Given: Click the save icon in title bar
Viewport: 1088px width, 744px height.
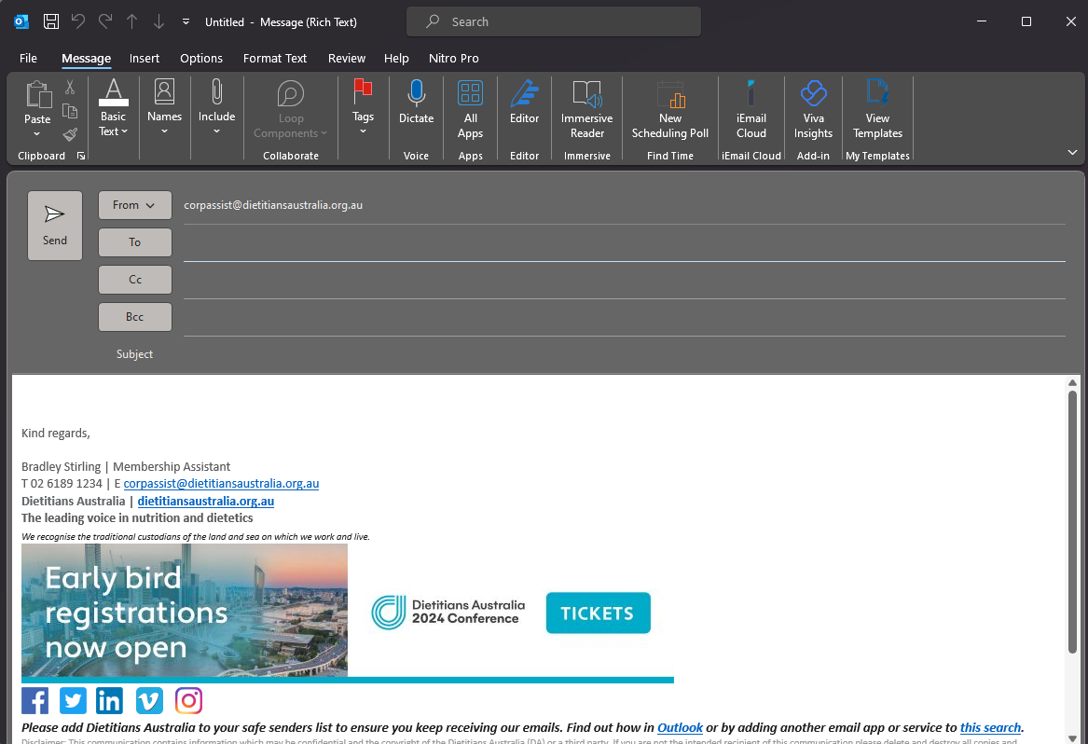Looking at the screenshot, I should click(x=51, y=21).
